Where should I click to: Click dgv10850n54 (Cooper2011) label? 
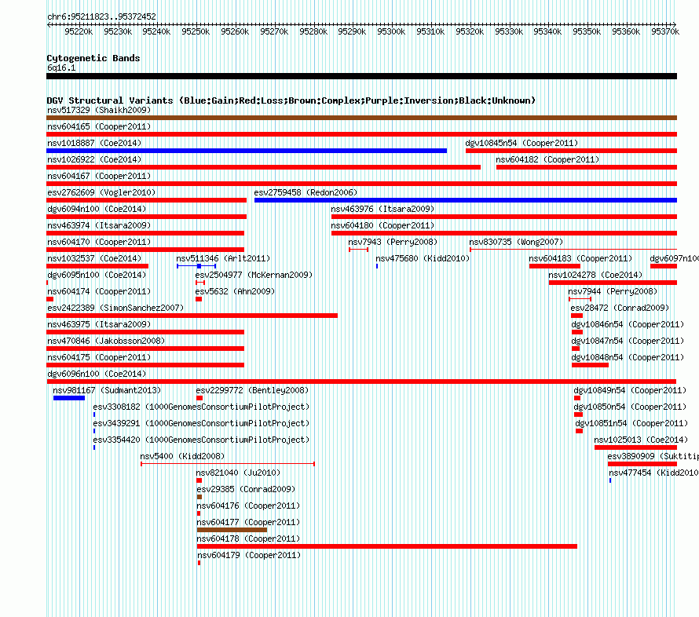click(631, 407)
